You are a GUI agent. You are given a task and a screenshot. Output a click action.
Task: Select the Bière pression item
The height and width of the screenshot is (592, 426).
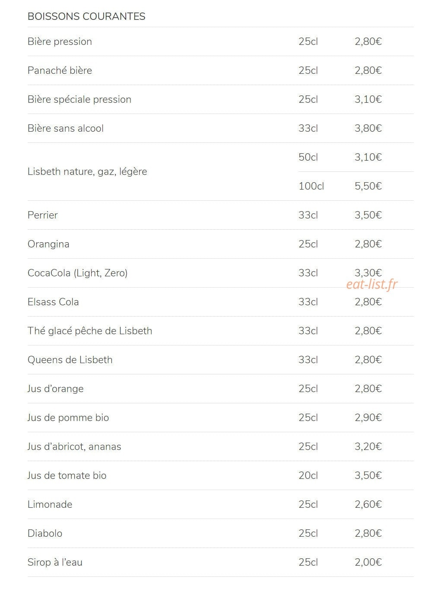tap(60, 41)
